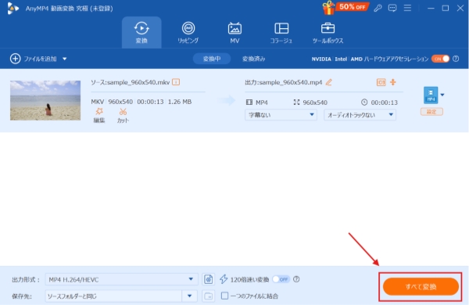Click the 設定 settings button
469x305 pixels.
(x=431, y=112)
